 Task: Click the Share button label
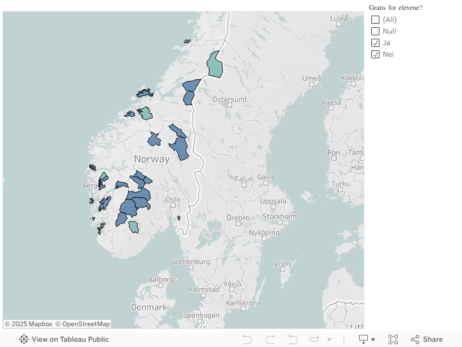coord(433,339)
